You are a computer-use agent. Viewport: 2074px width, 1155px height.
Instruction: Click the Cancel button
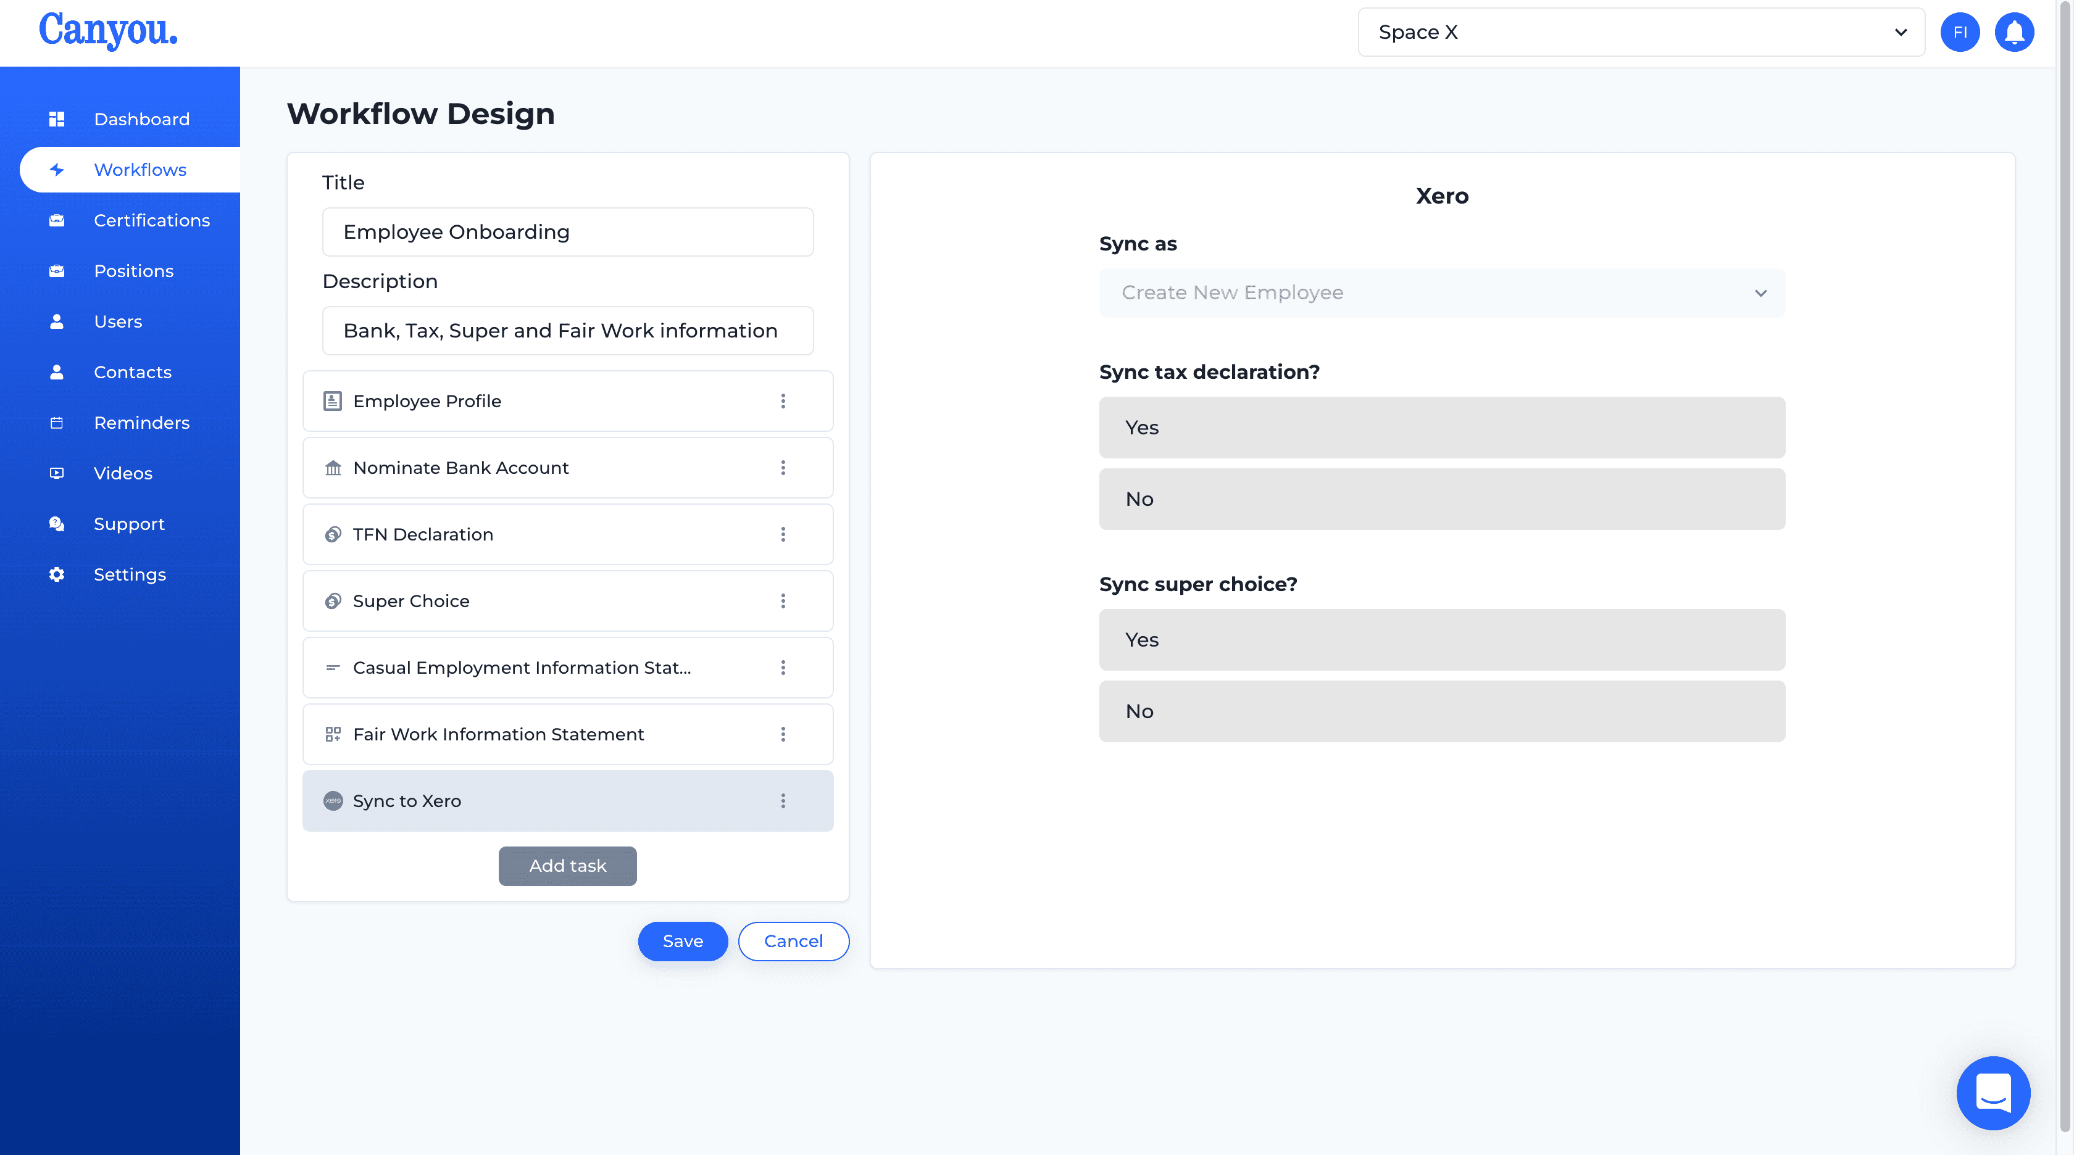(793, 940)
